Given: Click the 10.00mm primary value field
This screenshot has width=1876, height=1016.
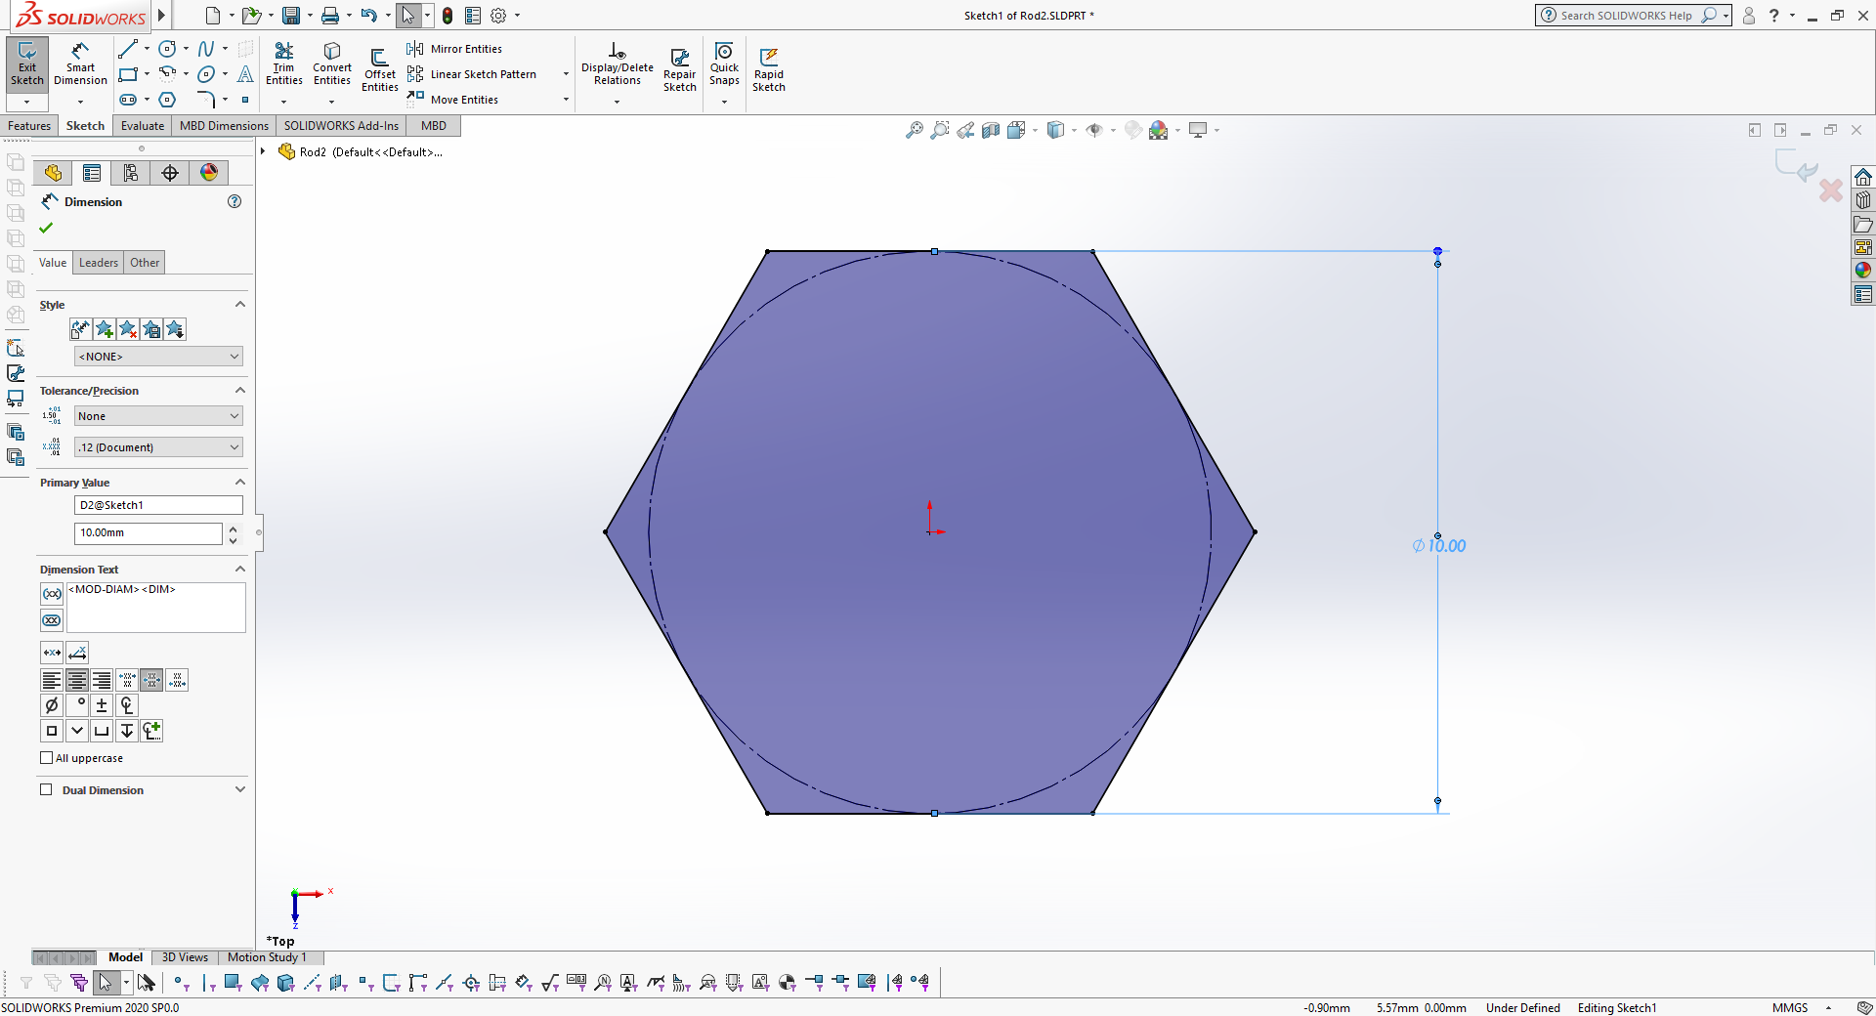Looking at the screenshot, I should (149, 533).
